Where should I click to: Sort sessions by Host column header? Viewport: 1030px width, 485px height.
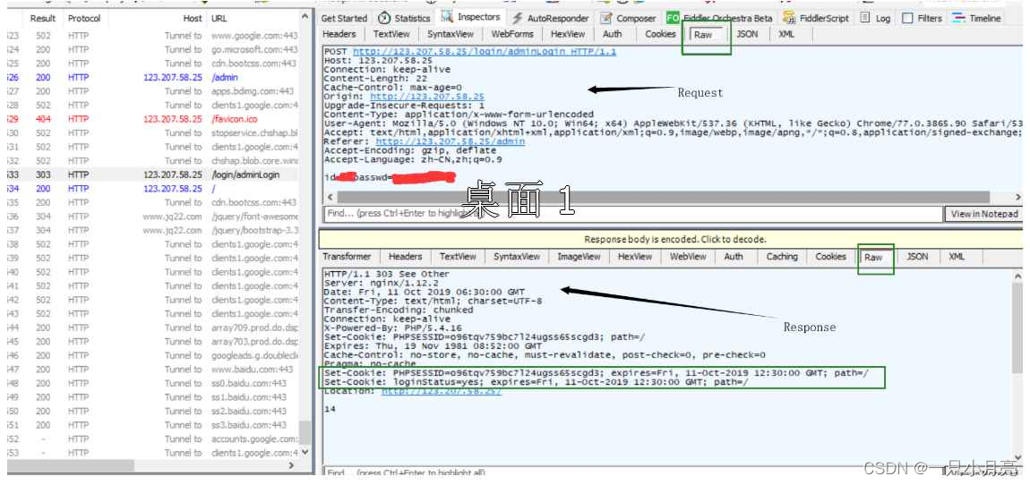193,19
